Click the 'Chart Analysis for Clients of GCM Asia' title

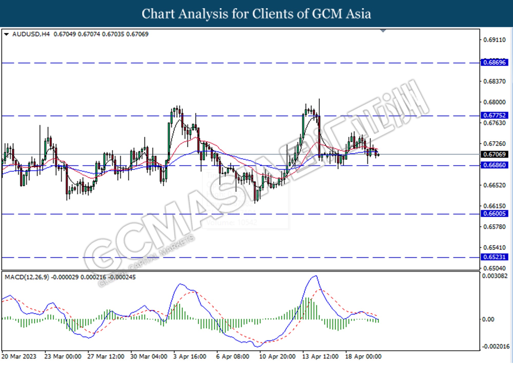256,14
